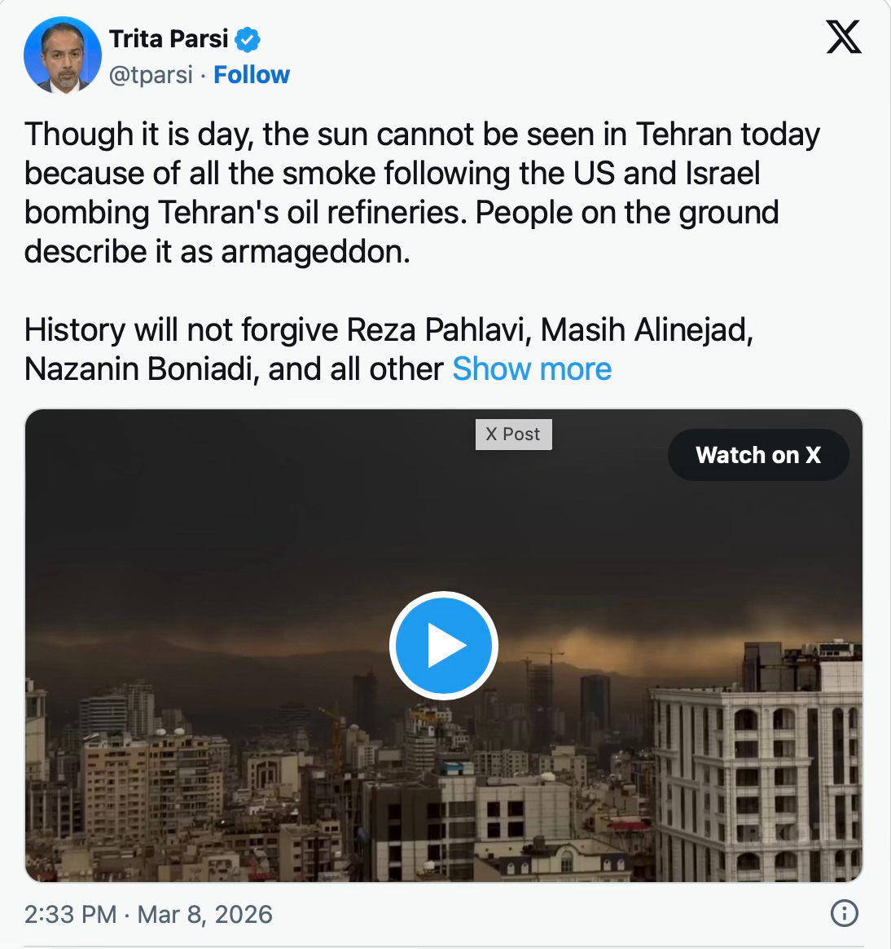Viewport: 891px width, 949px height.
Task: Open the X logo in the top corner
Action: [x=843, y=38]
